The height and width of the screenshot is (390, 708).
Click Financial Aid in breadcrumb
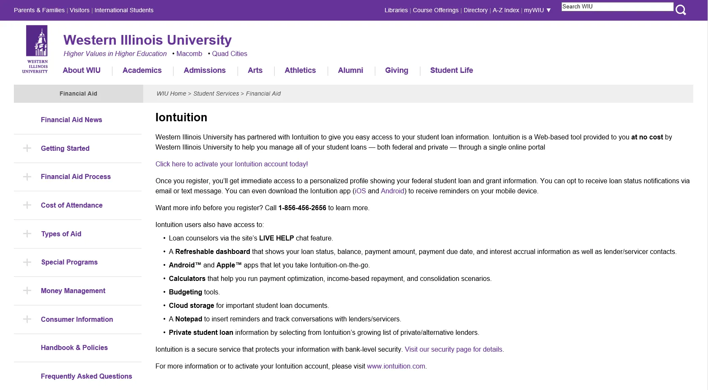point(263,93)
